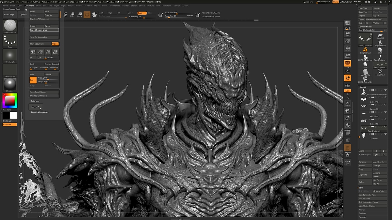Image resolution: width=392 pixels, height=220 pixels.
Task: Open the Brush menu
Action: (x=13, y=6)
